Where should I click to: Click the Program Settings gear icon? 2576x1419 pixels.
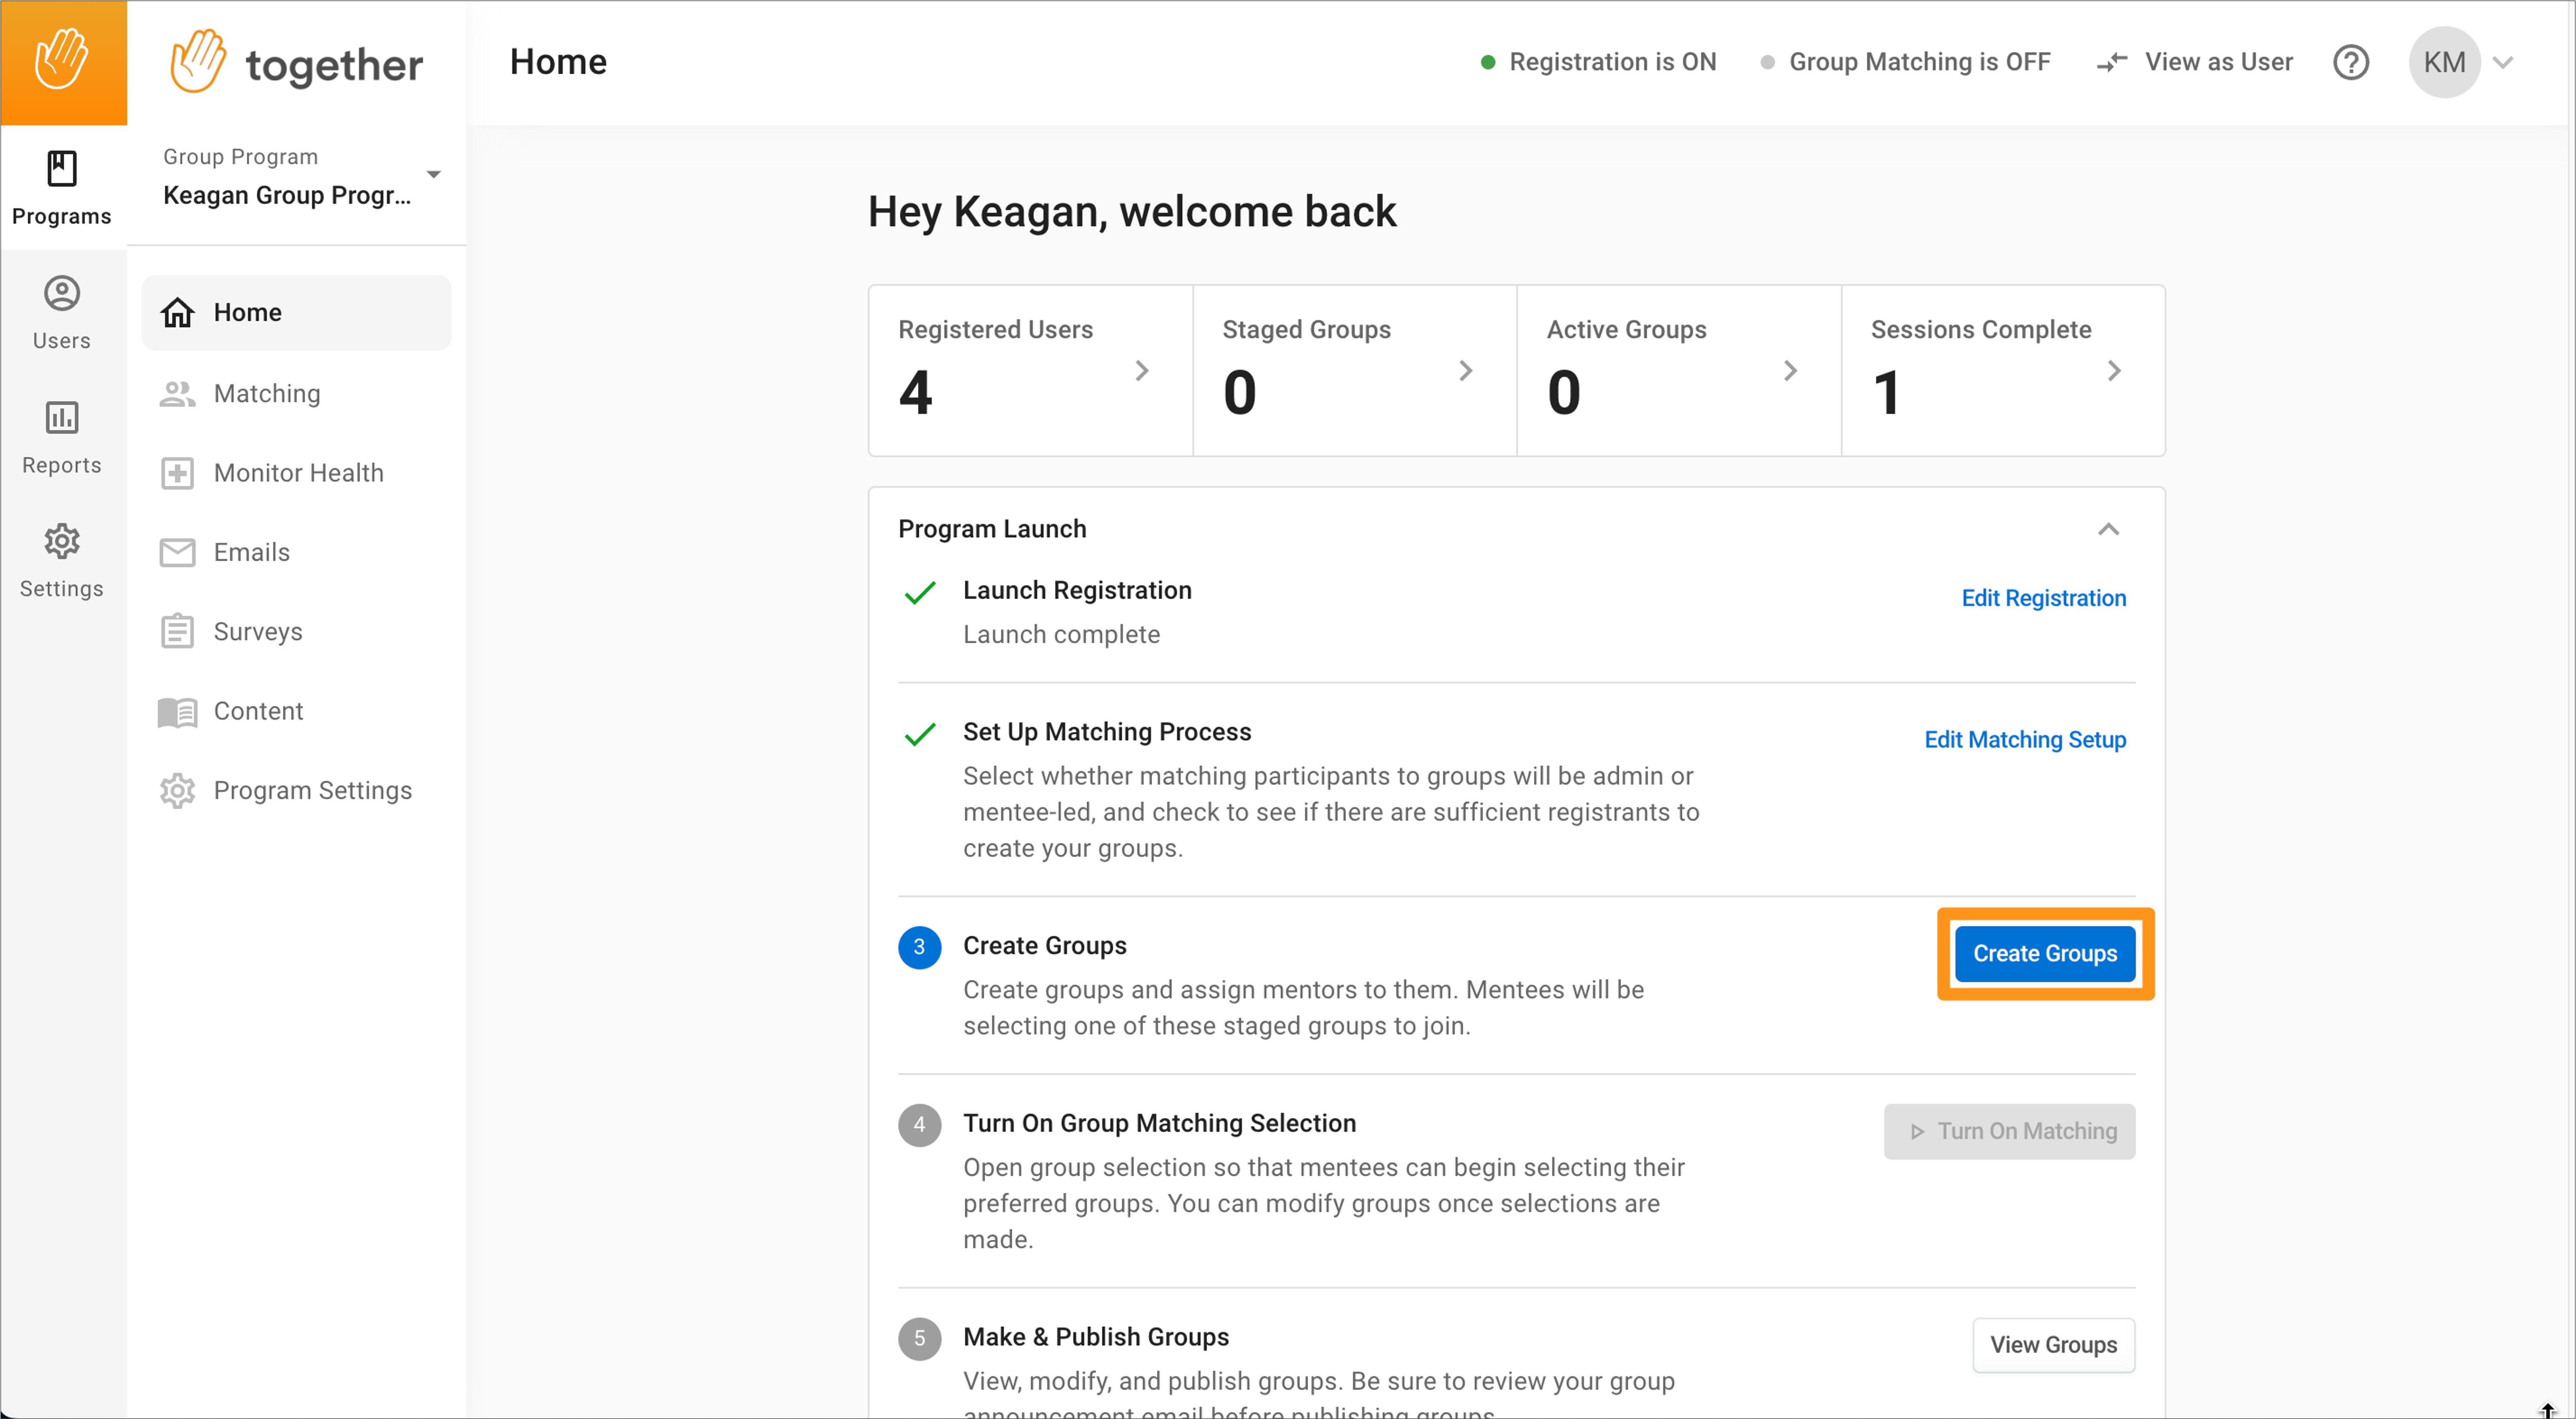[x=178, y=790]
